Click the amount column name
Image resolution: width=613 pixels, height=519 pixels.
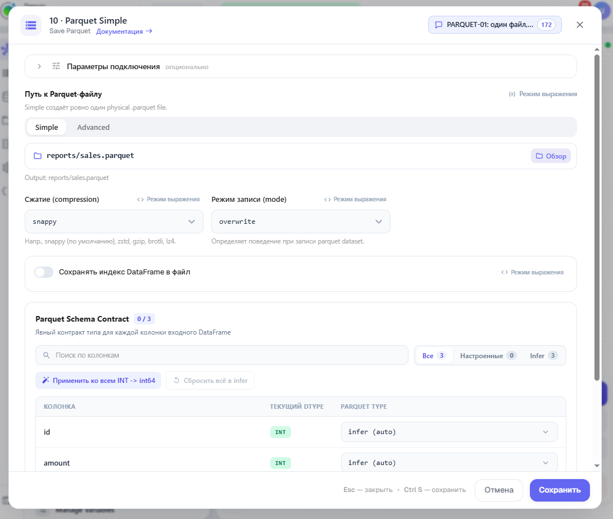tap(57, 463)
